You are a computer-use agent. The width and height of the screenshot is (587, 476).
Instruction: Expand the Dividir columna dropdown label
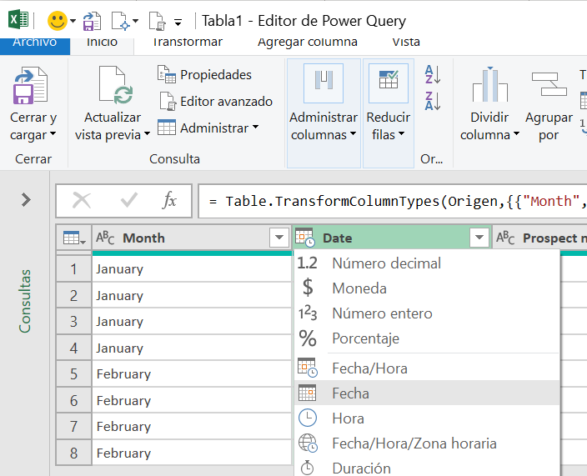point(489,126)
